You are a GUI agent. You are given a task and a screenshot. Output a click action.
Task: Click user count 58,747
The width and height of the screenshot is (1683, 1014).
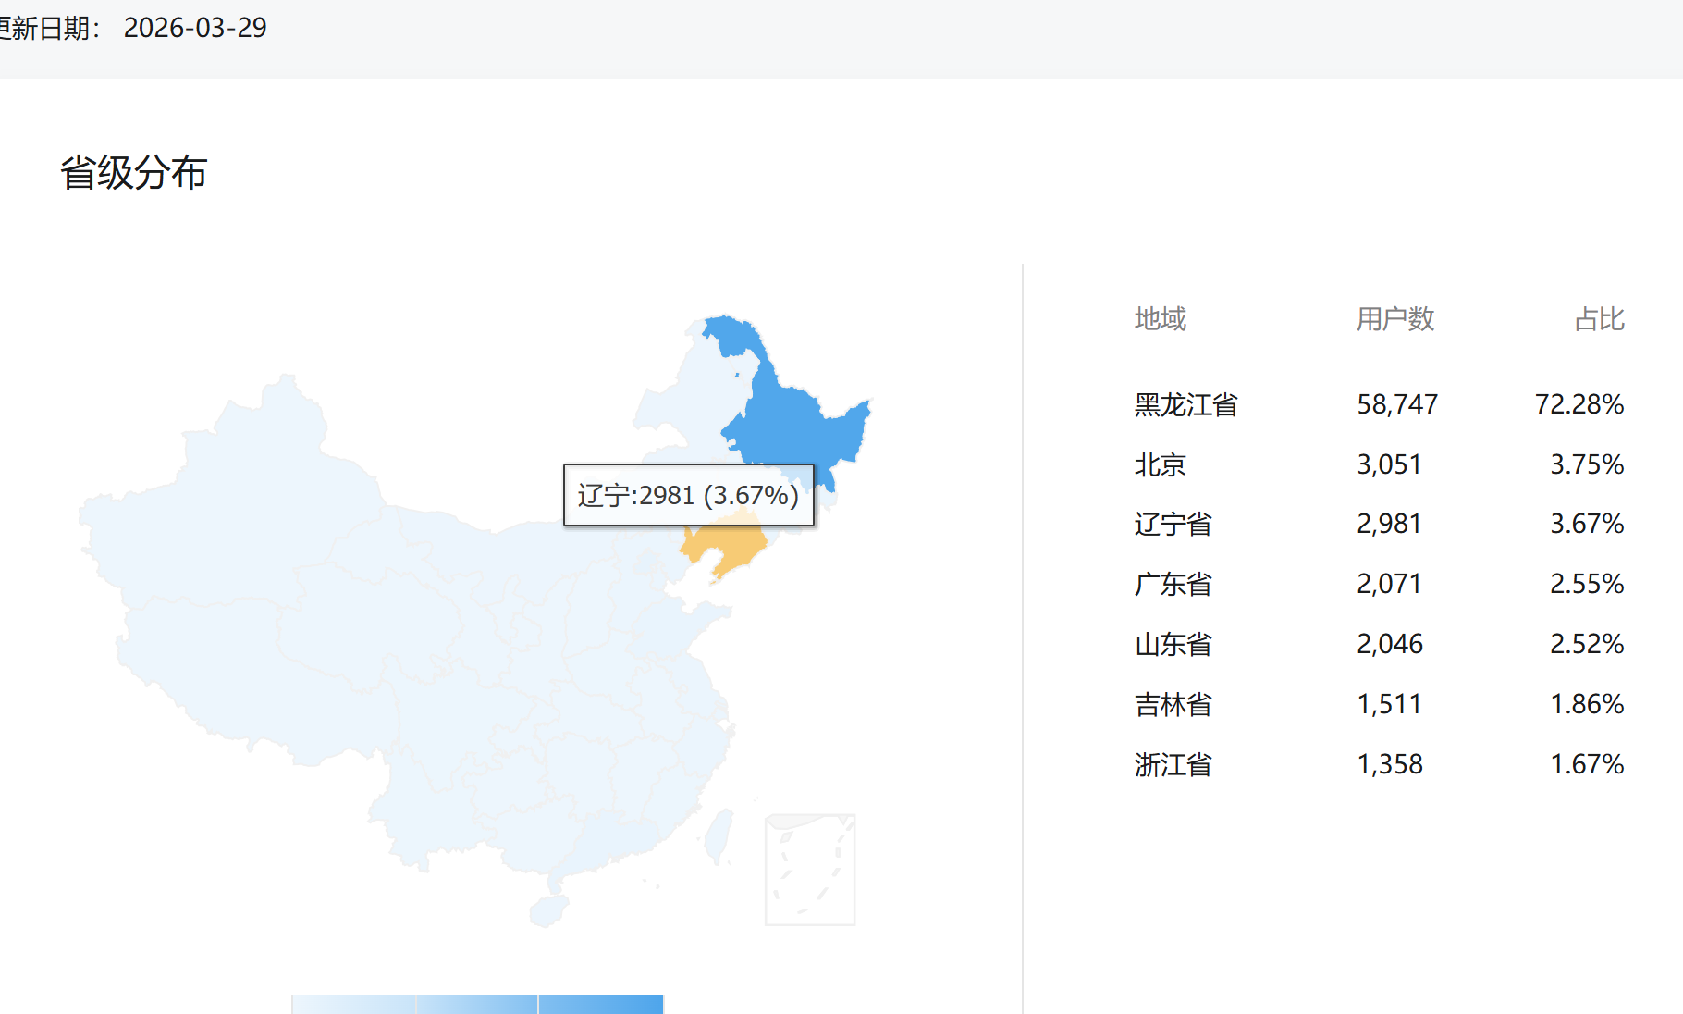(x=1397, y=404)
